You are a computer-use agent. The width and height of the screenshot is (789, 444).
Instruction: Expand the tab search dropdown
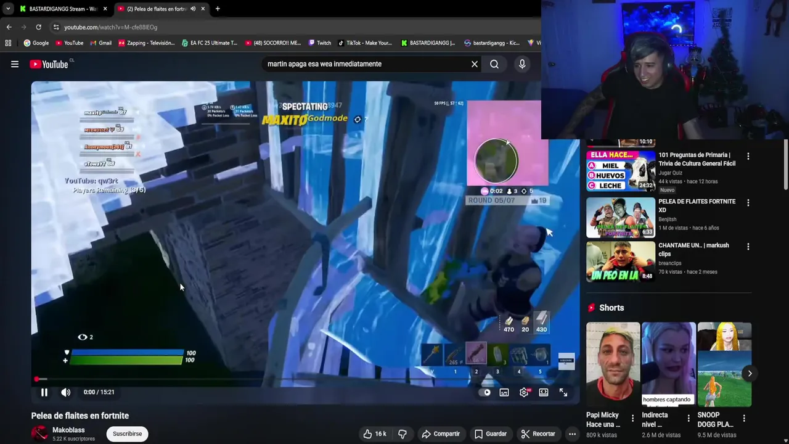[x=8, y=9]
